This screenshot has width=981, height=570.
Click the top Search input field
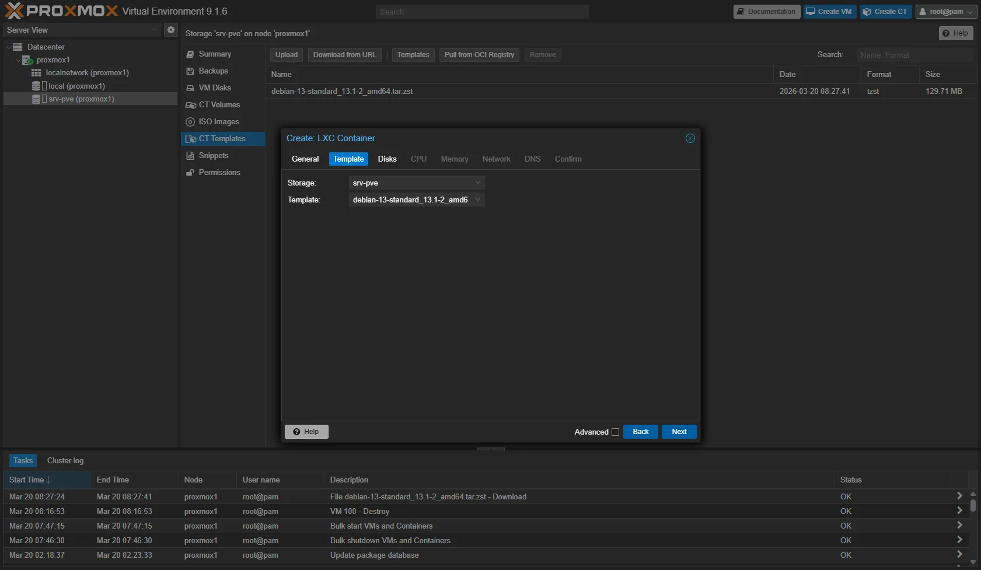[482, 12]
